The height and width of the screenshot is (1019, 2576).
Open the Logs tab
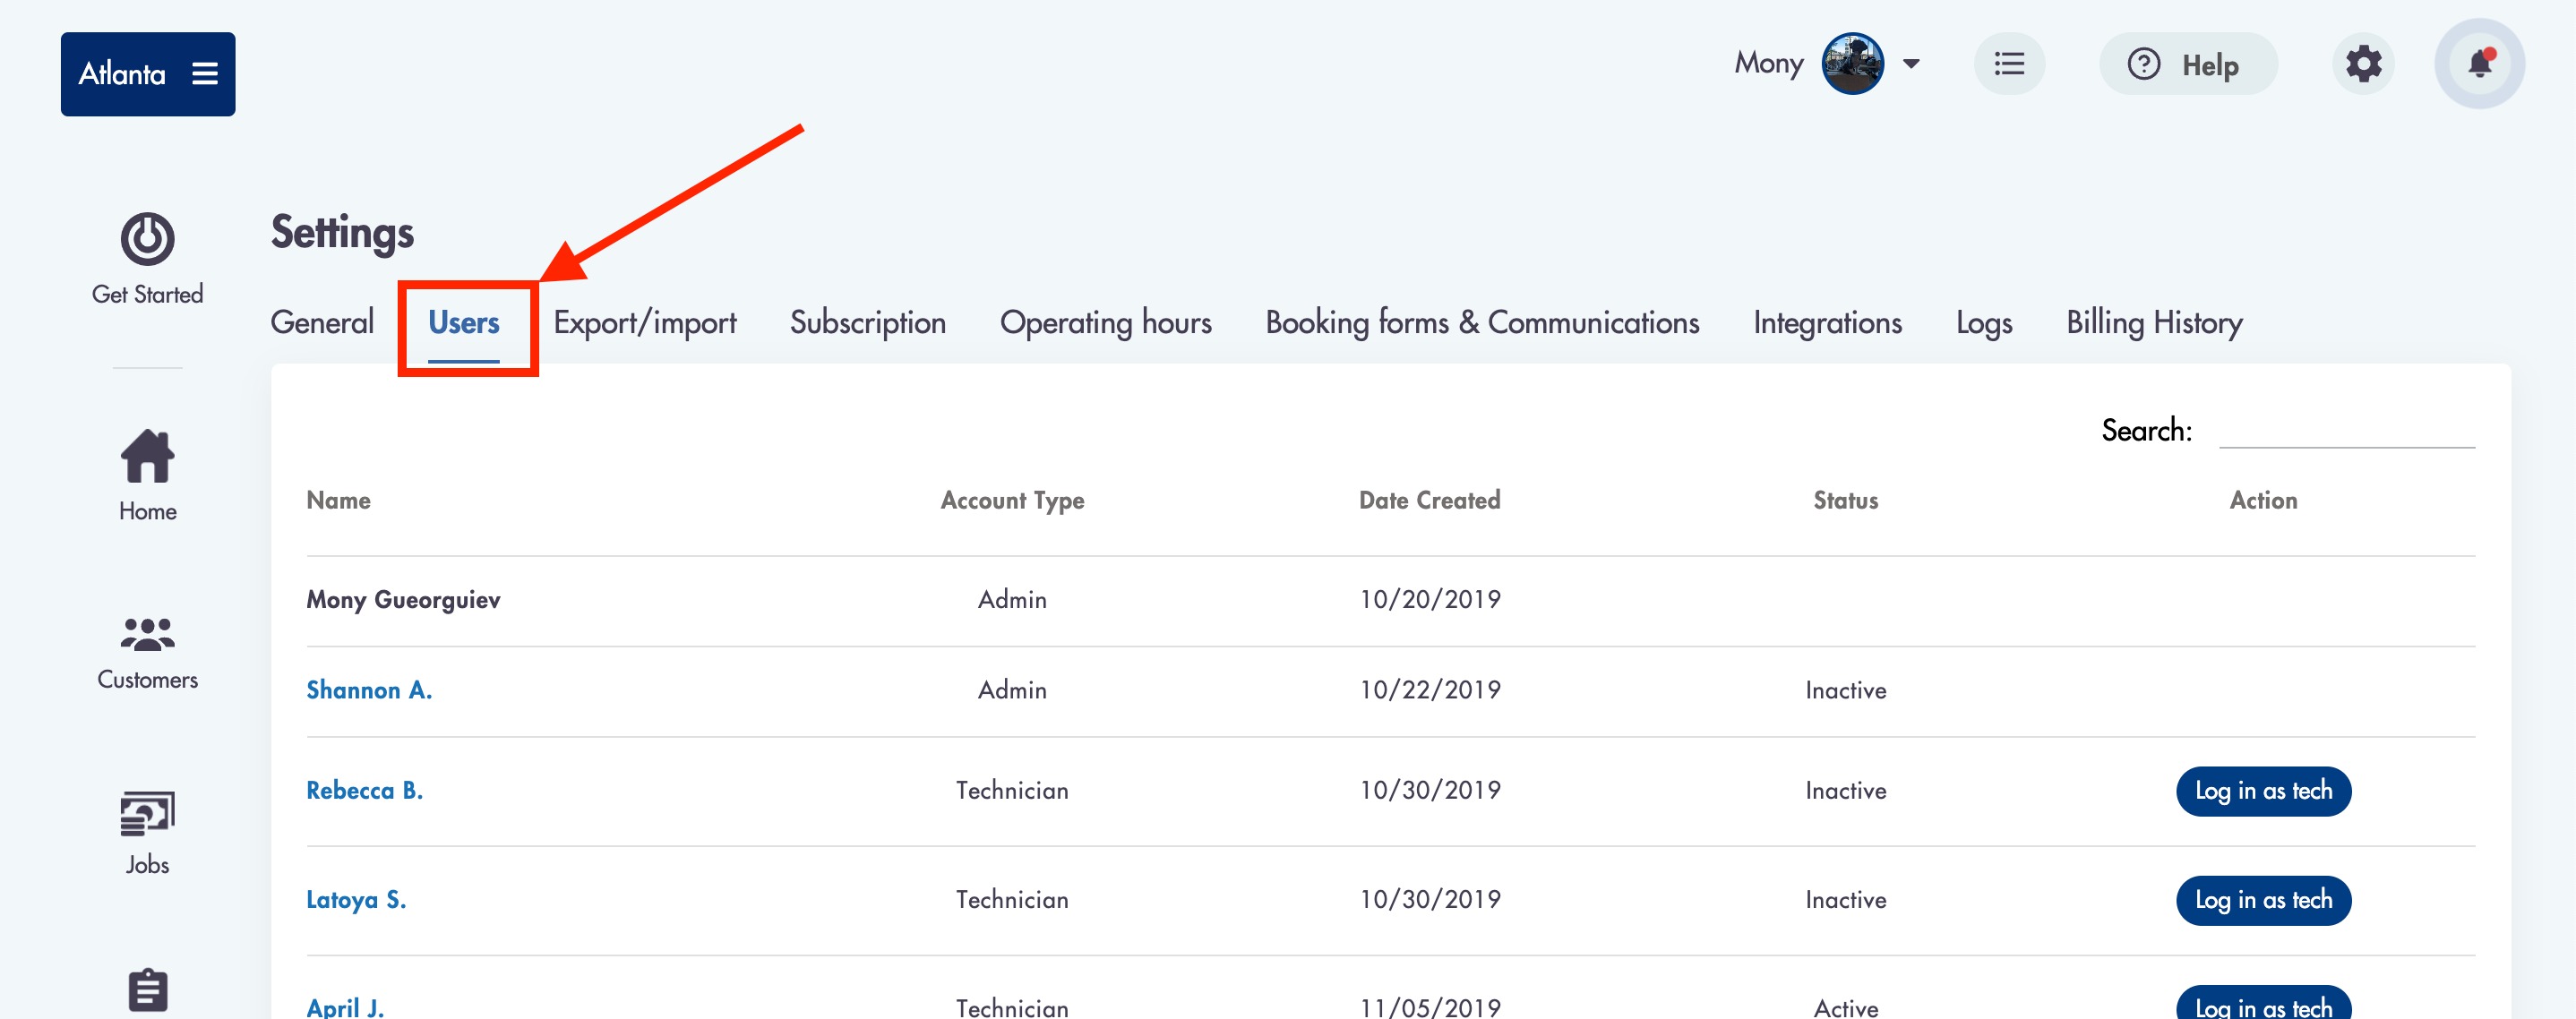coord(1984,322)
